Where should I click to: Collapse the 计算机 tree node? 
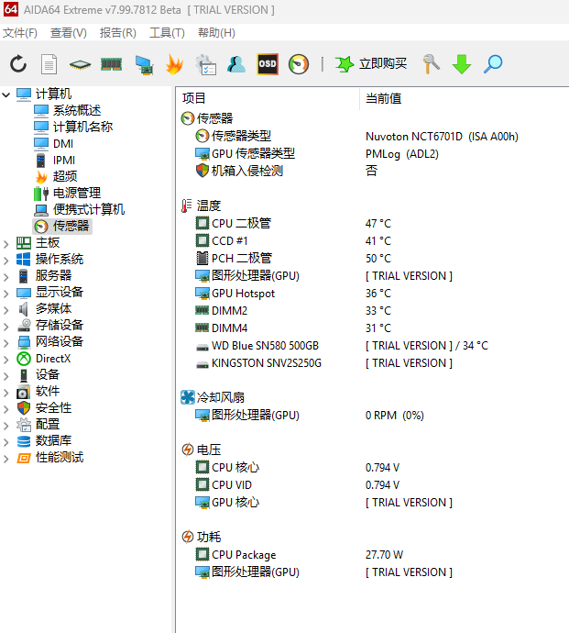(x=6, y=95)
